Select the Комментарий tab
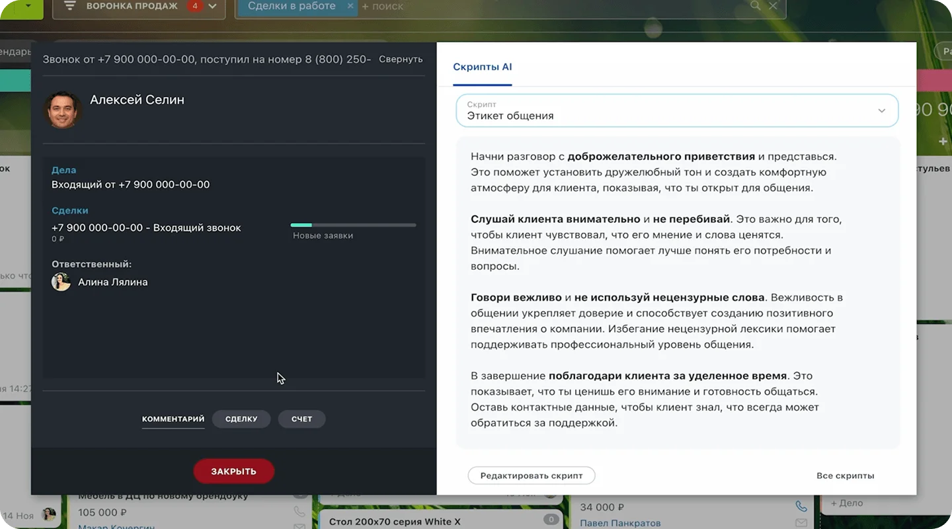The width and height of the screenshot is (952, 529). tap(173, 419)
